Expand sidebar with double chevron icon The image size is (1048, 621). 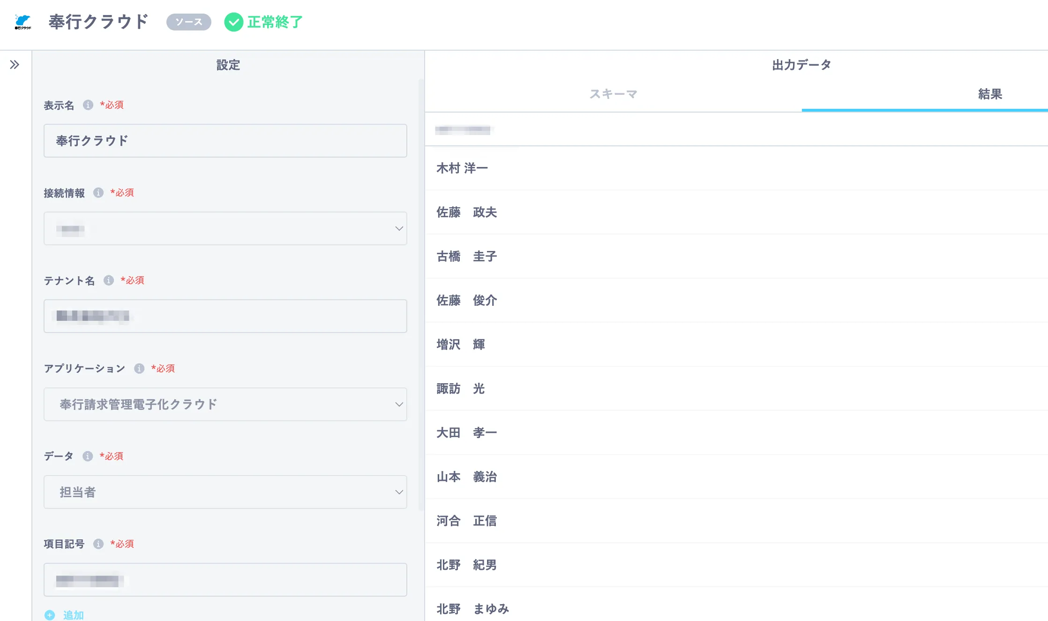tap(15, 65)
